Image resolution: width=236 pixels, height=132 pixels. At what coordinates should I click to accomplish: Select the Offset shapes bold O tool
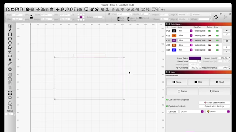[10, 69]
